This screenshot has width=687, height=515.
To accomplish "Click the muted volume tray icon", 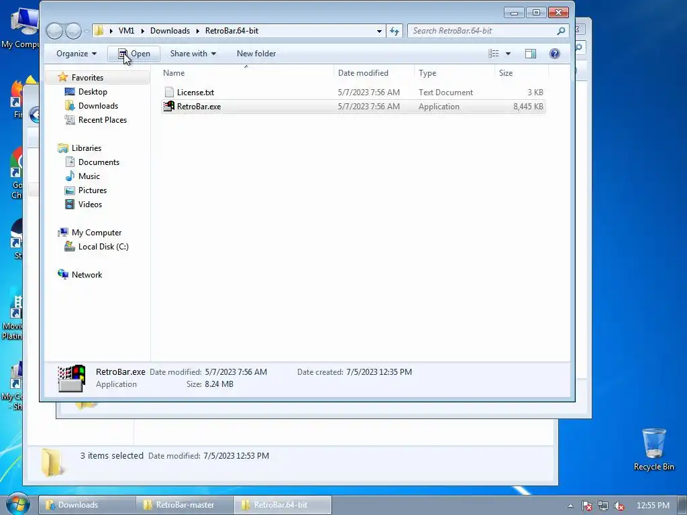I will pos(619,506).
